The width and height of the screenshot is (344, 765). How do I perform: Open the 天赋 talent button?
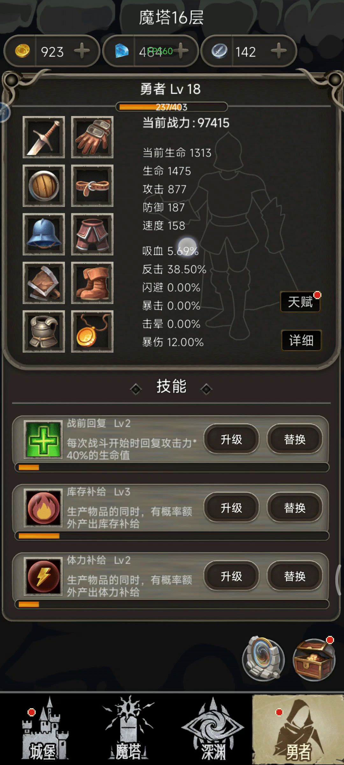pos(300,302)
